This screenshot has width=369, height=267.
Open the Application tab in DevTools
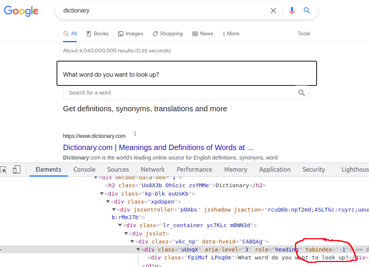coord(274,169)
